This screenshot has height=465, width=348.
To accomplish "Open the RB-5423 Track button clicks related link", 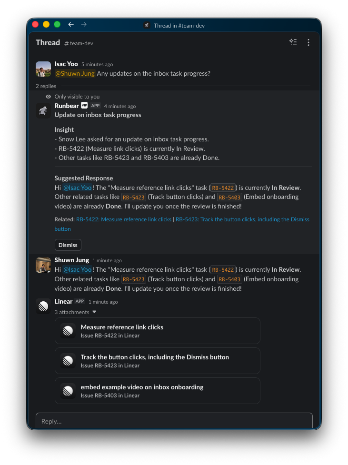I will coord(242,219).
